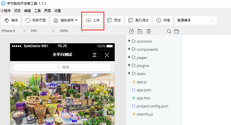Viewport: 231px width, 125px height.
Task: Open the 详情 details button
Action: coord(163,20)
